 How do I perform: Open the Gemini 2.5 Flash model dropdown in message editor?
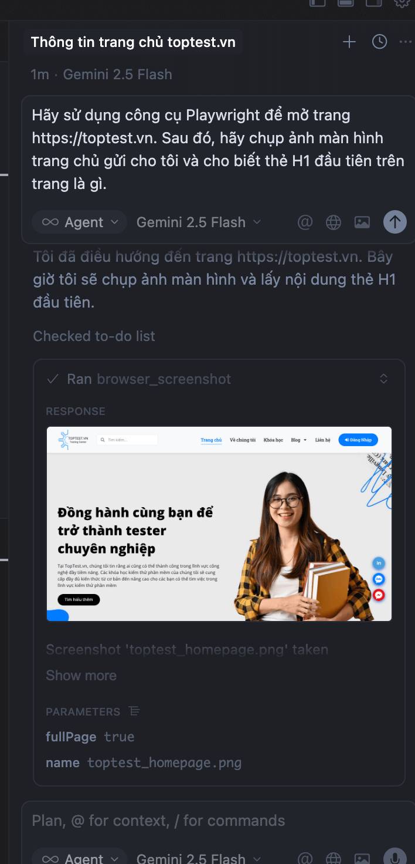pyautogui.click(x=199, y=222)
